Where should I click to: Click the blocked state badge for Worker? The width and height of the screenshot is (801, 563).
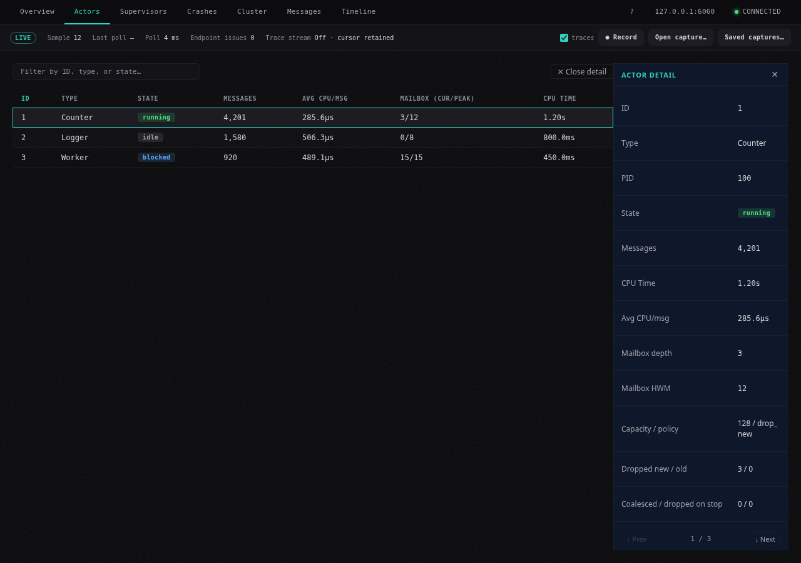156,158
